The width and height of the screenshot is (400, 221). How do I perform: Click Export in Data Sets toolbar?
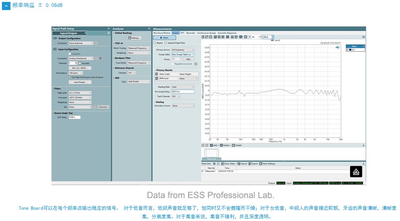pos(253,164)
